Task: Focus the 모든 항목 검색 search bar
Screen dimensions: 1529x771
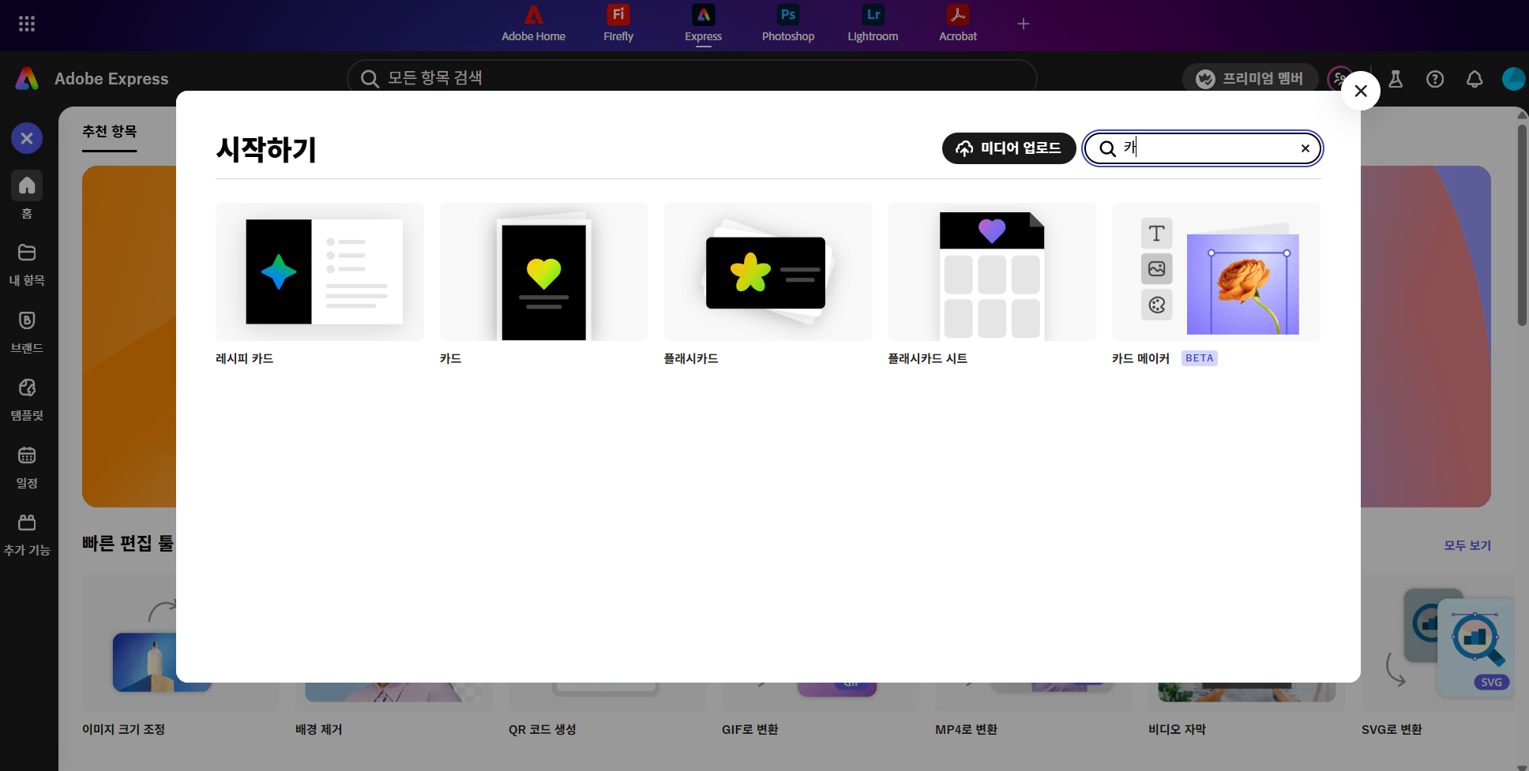Action: (692, 78)
